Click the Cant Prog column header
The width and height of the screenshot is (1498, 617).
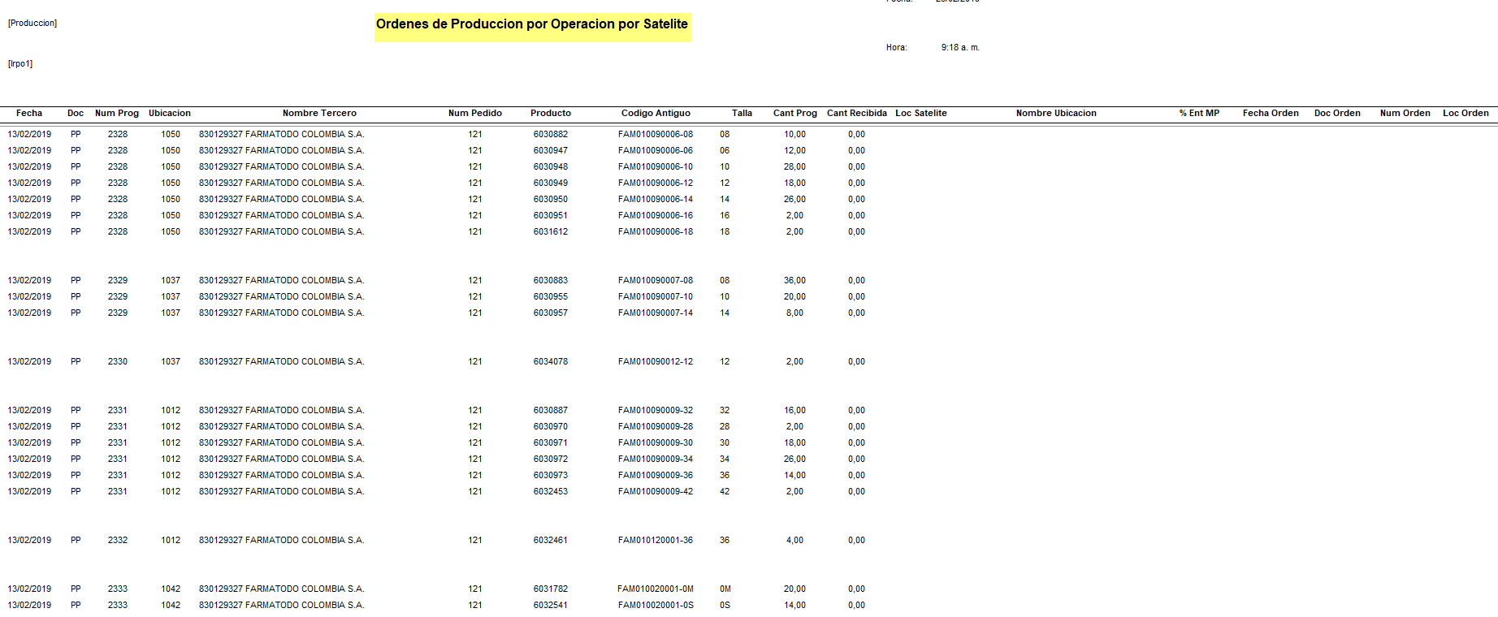795,113
